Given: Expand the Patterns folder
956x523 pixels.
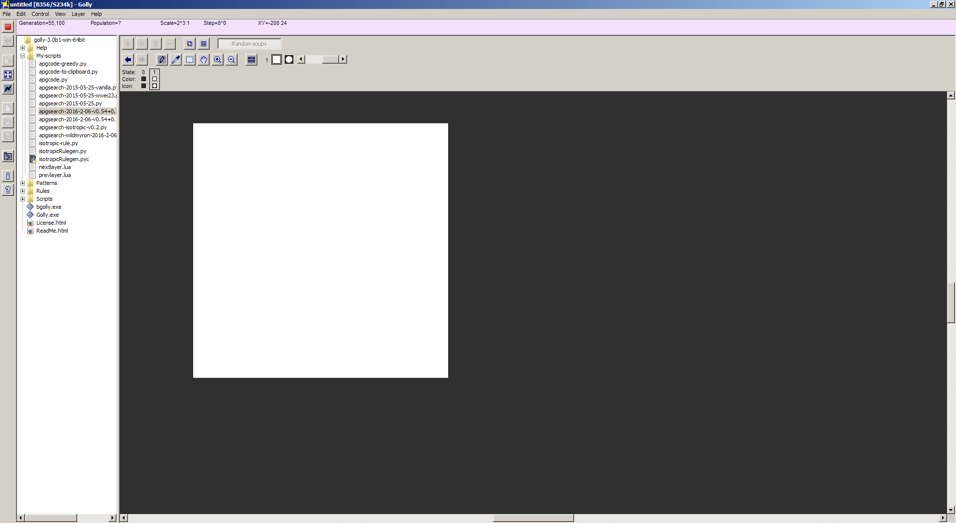Looking at the screenshot, I should [x=22, y=183].
